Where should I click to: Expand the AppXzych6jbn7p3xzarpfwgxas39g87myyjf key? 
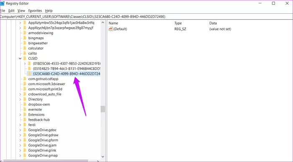coord(20,28)
